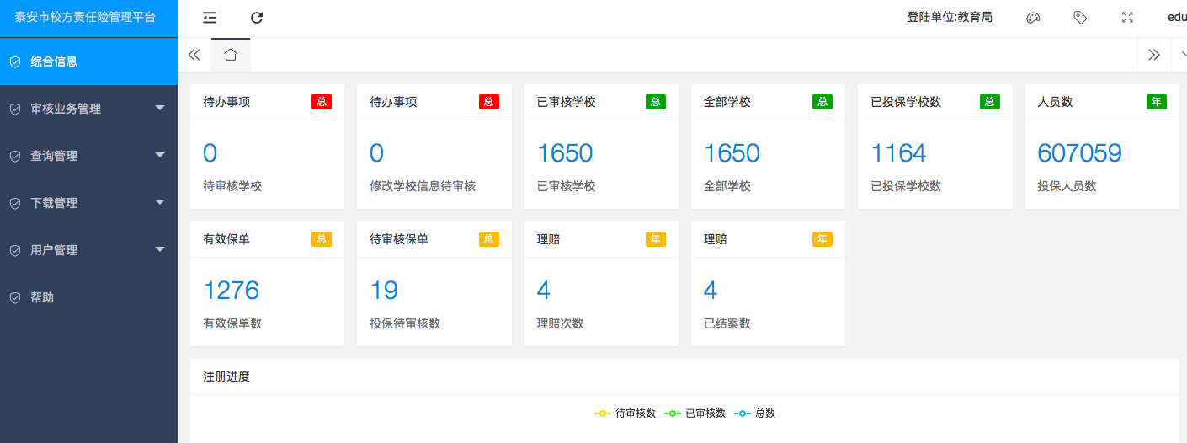The image size is (1187, 443).
Task: Click the 4 above 理赔次数
Action: 544,291
